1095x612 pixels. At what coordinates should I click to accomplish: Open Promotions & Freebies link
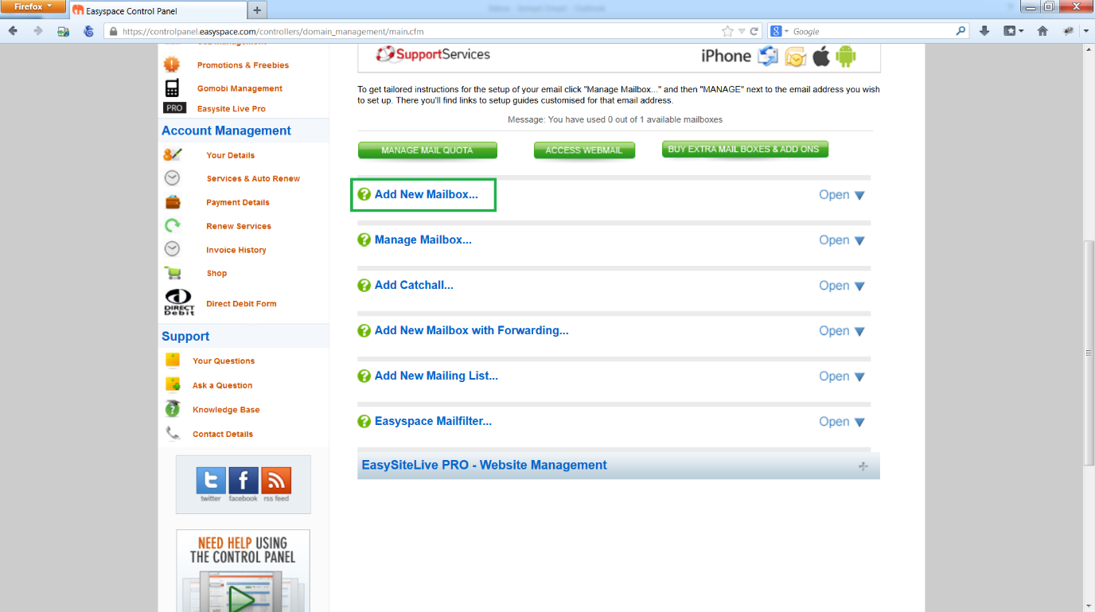[x=243, y=65]
